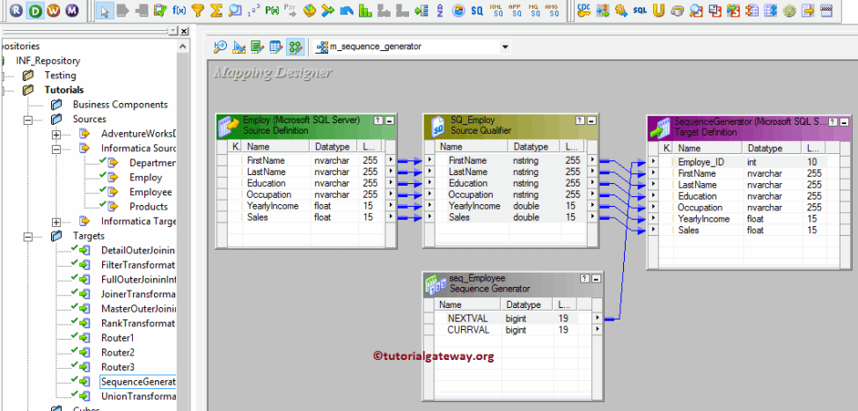The image size is (858, 411).
Task: Open the Workflow Manager (W) tool
Action: click(x=53, y=10)
